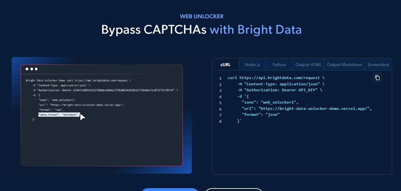Image resolution: width=401 pixels, height=191 pixels.
Task: Select the Python tab
Action: [279, 65]
